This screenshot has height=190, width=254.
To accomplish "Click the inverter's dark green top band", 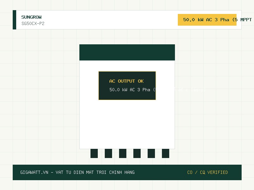I will (x=127, y=52).
